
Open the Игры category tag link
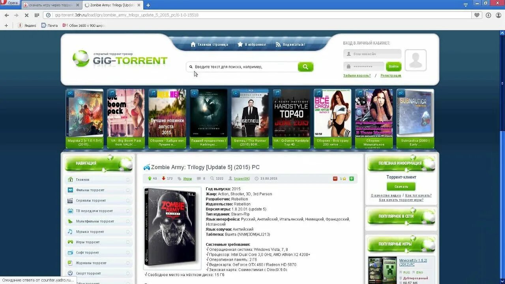pyautogui.click(x=187, y=179)
